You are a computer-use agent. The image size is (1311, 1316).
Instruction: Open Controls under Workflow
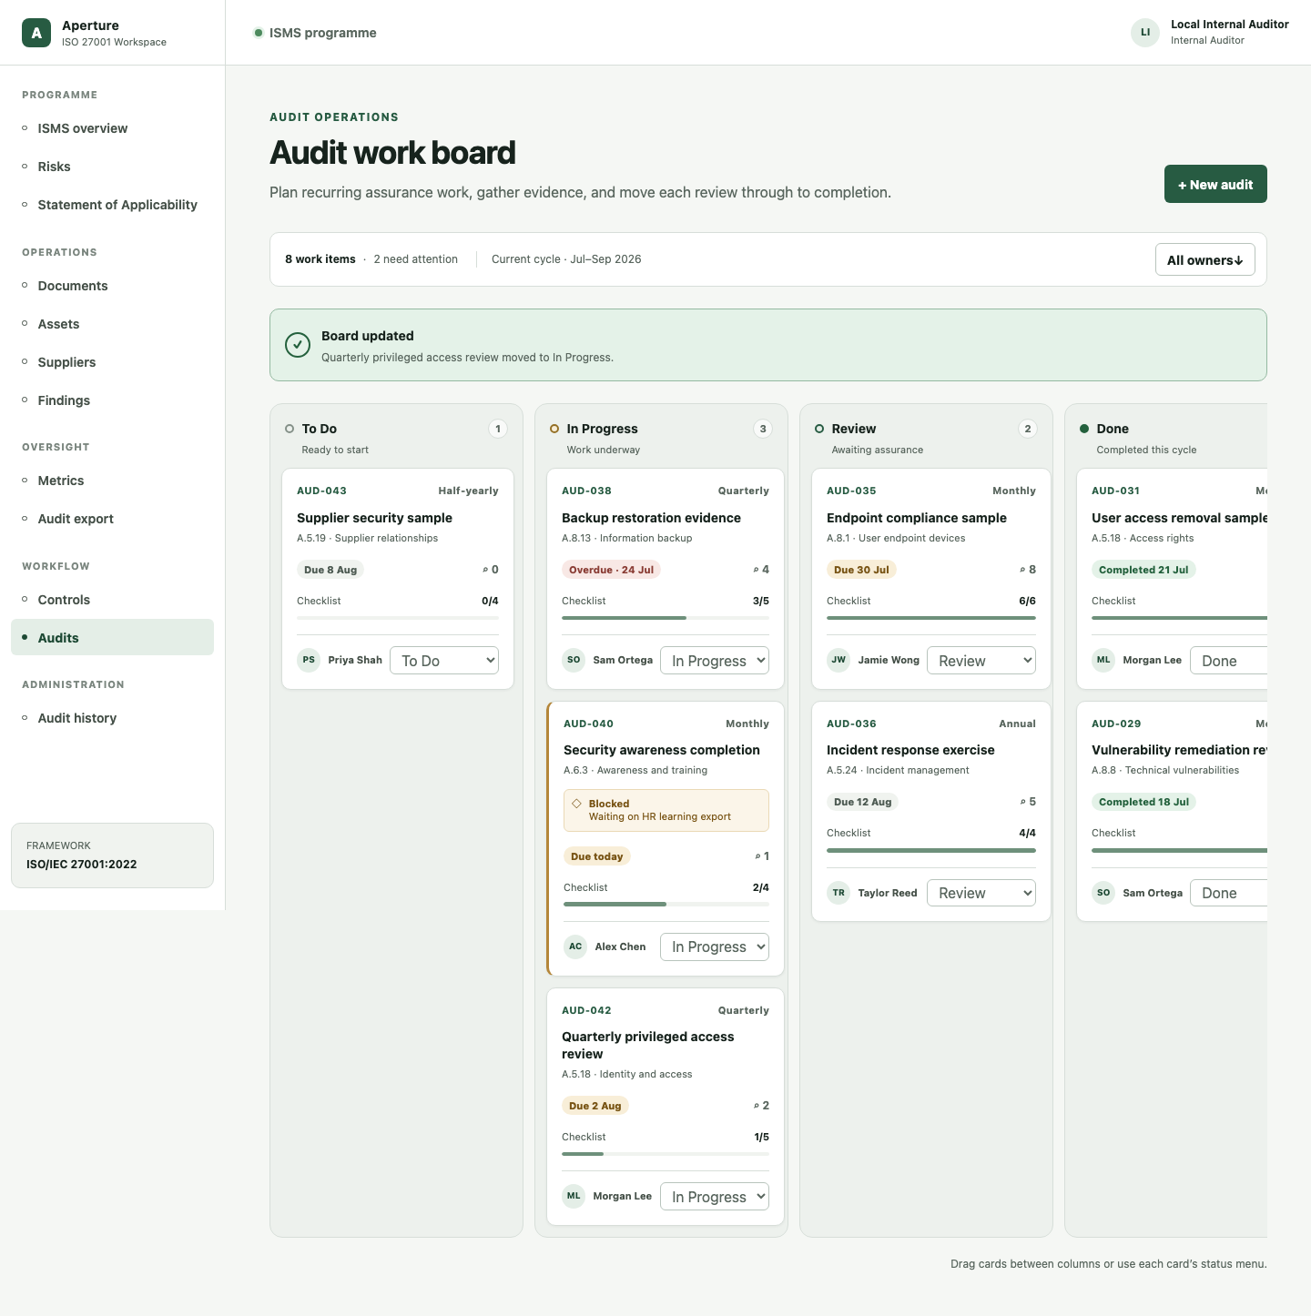[x=112, y=600]
